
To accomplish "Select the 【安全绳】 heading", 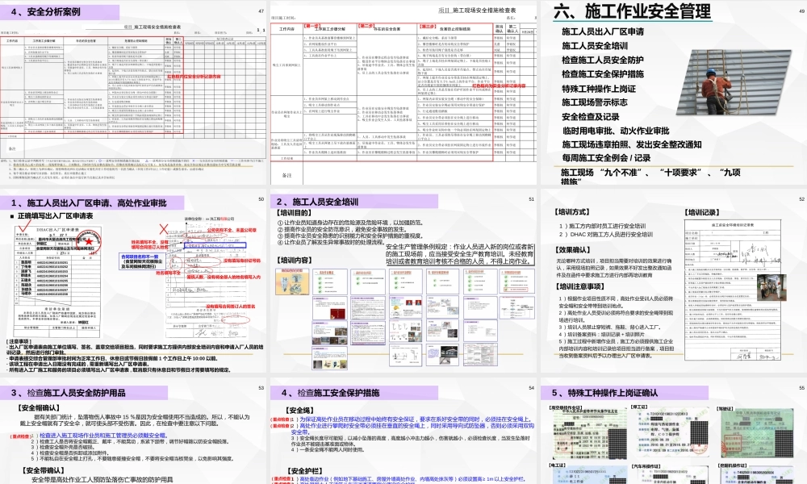I will click(300, 411).
